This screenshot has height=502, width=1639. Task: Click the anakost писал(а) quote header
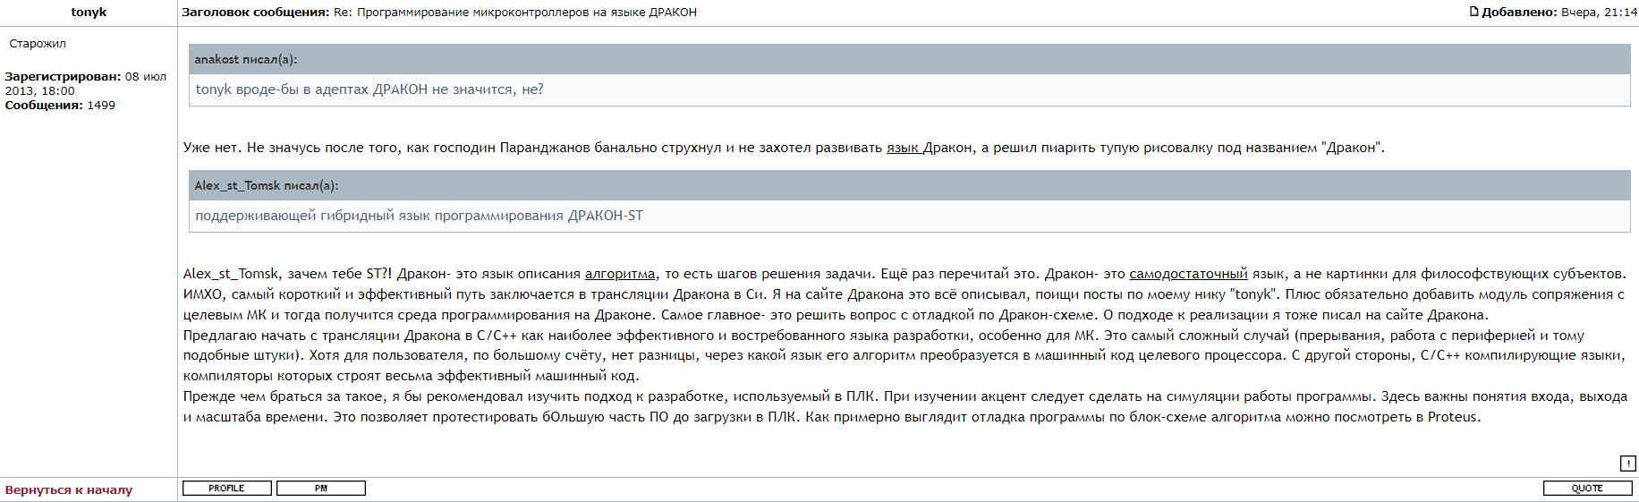[x=246, y=59]
